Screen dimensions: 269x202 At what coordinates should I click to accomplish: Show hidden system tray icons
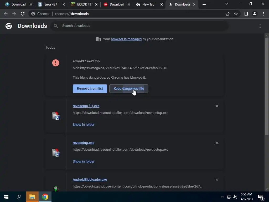point(222,197)
